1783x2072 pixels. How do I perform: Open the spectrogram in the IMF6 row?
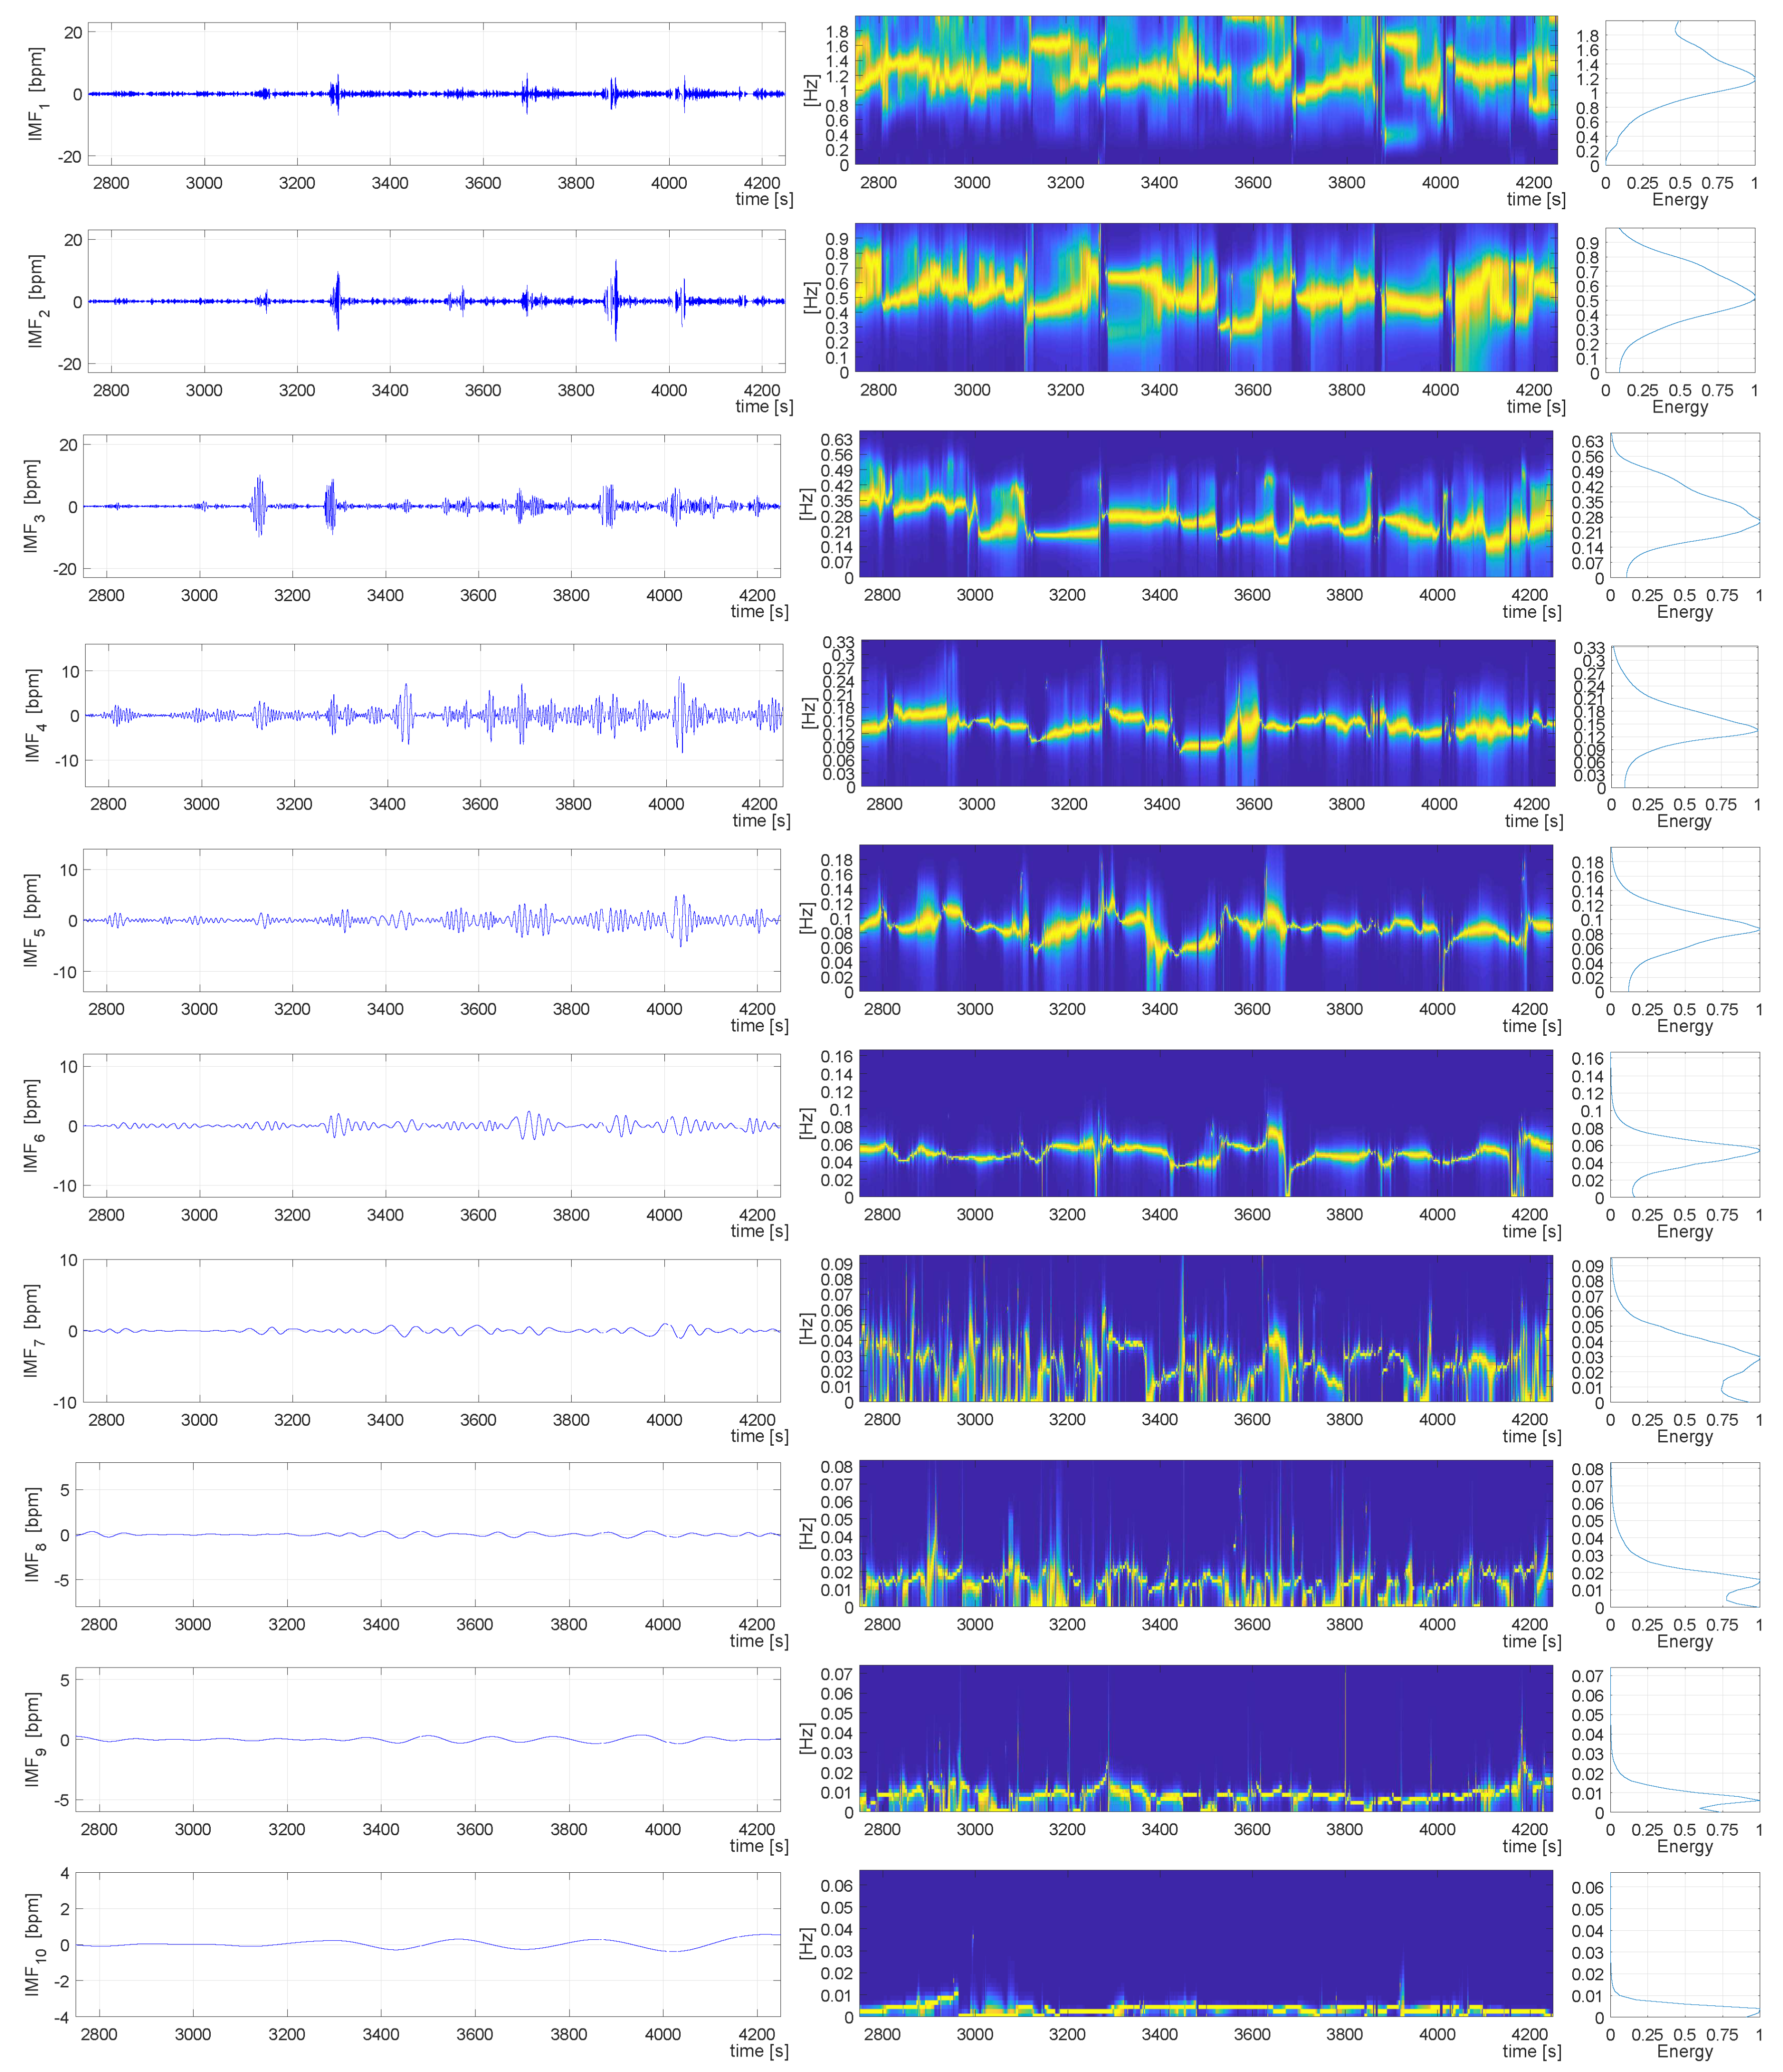(x=1206, y=1123)
